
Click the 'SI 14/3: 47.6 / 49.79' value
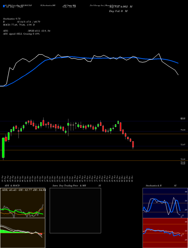pyautogui.click(x=29, y=22)
